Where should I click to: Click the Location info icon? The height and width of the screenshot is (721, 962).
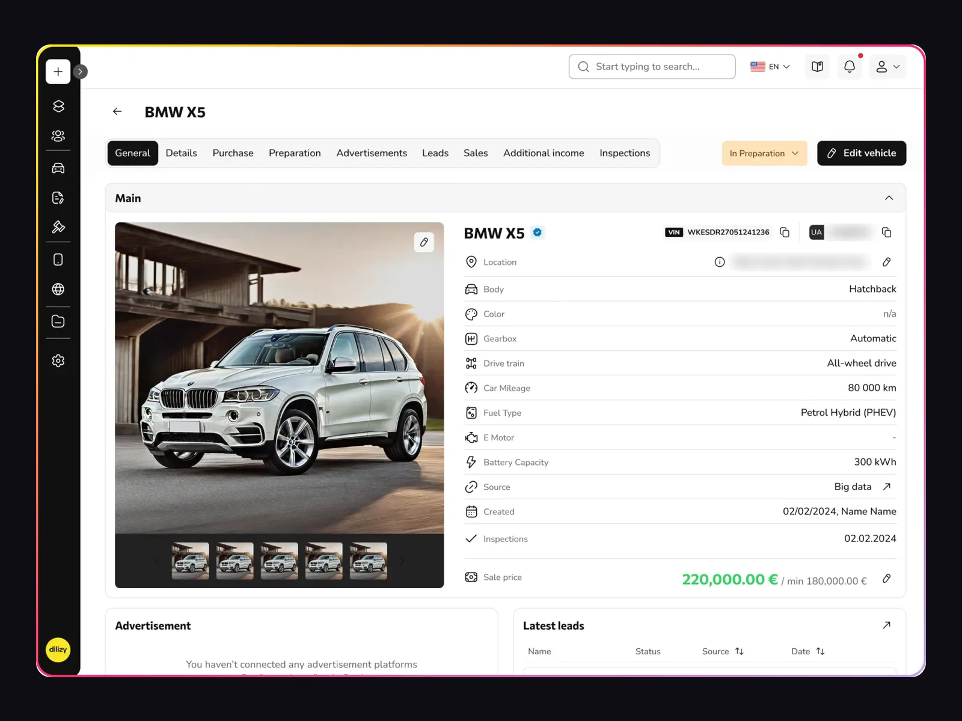pos(719,262)
